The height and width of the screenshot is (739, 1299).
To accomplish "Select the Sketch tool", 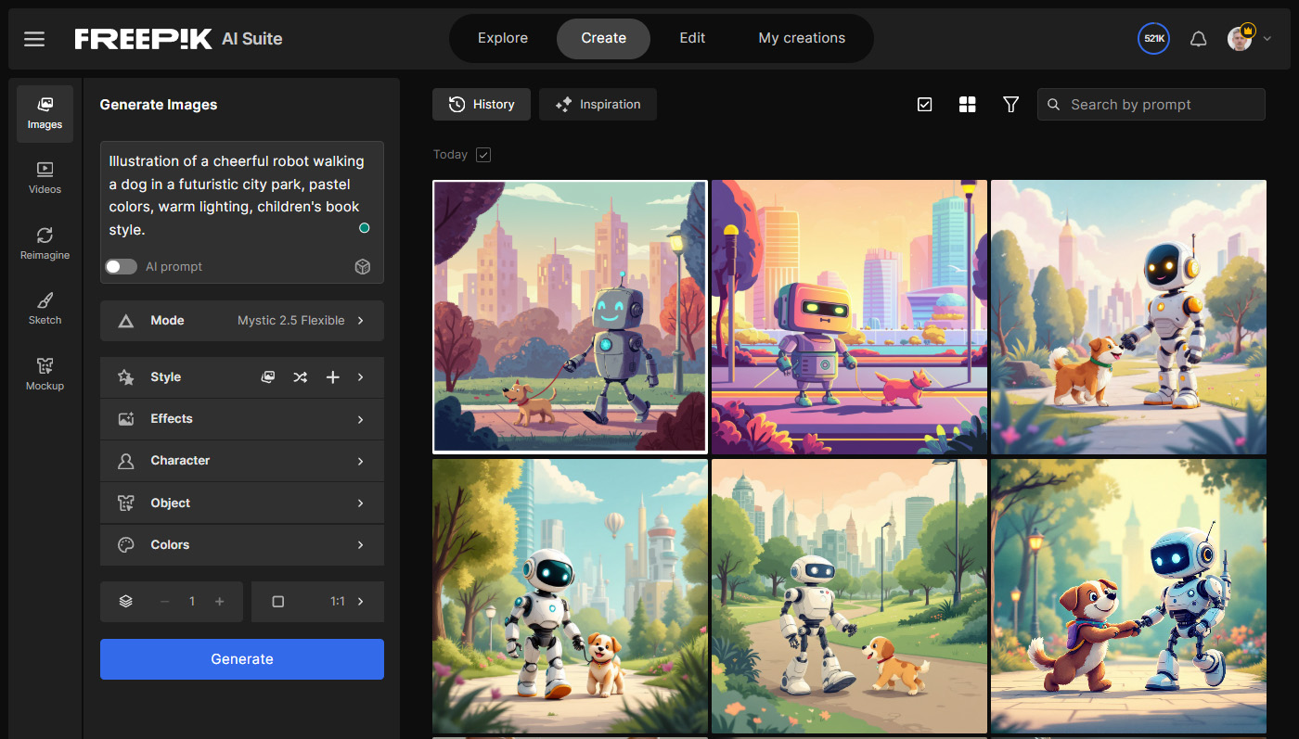I will click(45, 309).
